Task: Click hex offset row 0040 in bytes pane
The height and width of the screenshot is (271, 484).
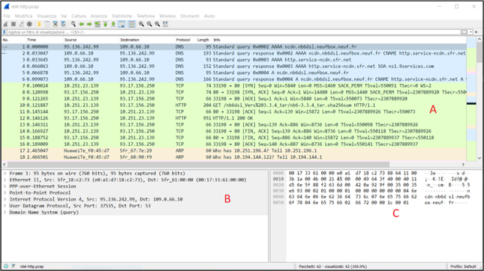Action: 278,196
